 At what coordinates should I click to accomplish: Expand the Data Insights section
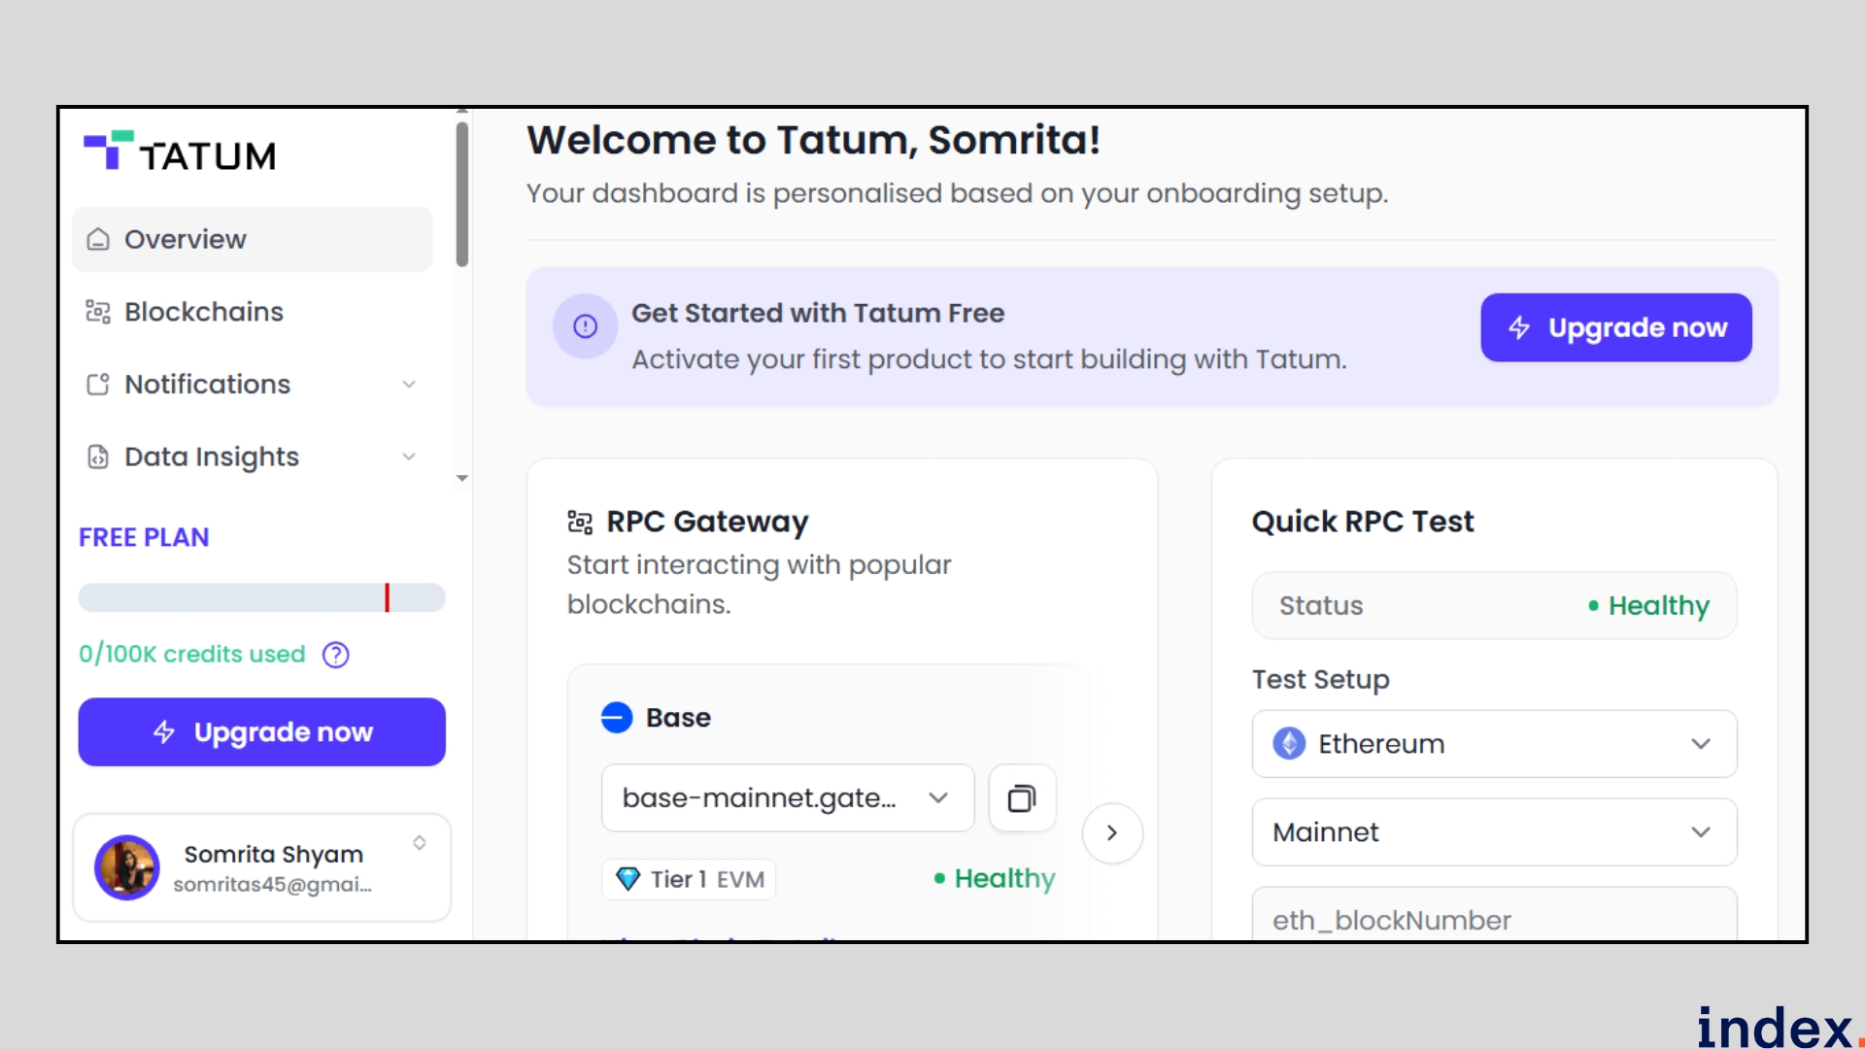(x=410, y=457)
